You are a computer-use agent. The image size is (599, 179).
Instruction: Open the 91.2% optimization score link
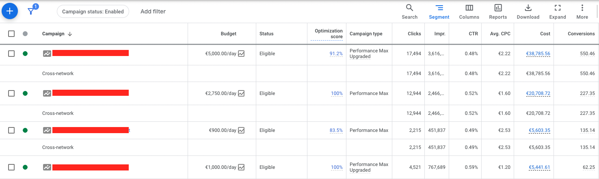pyautogui.click(x=336, y=54)
